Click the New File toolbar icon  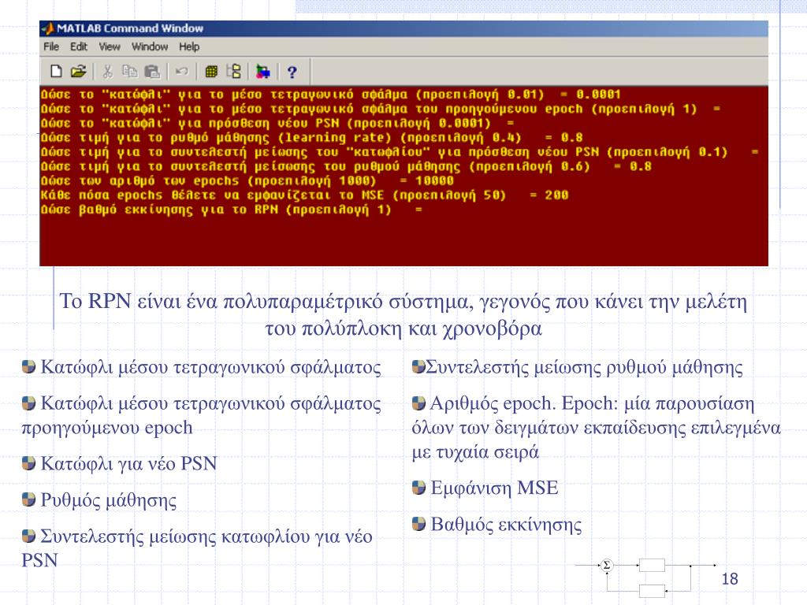56,72
